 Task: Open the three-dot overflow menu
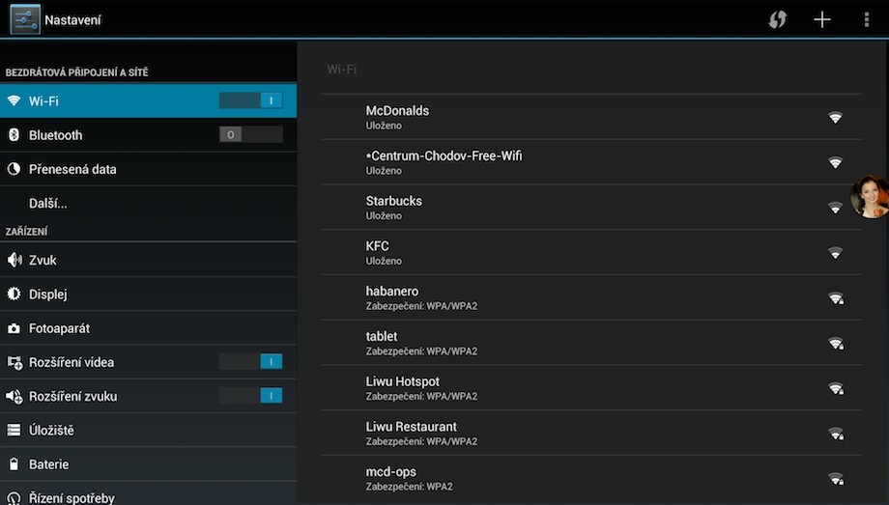coord(867,20)
